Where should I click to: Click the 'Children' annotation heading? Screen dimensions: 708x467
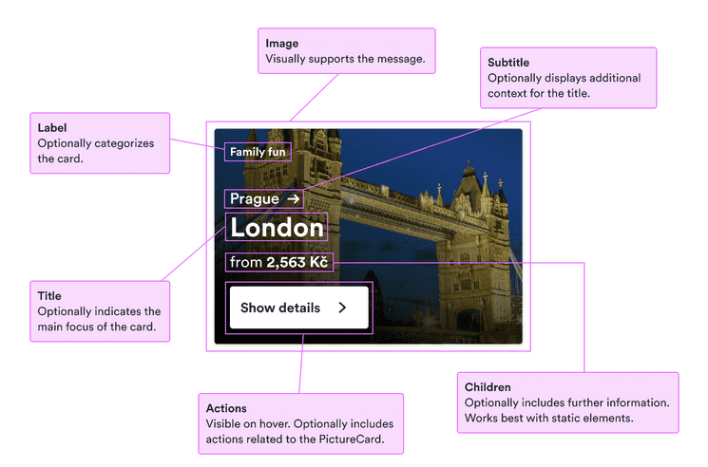coord(488,387)
